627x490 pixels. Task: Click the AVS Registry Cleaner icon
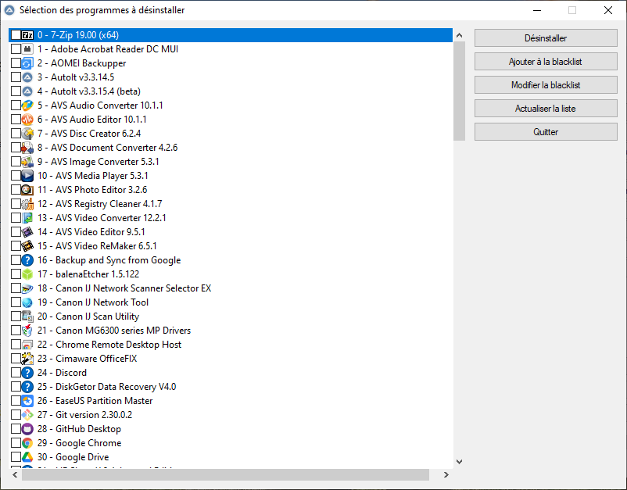pyautogui.click(x=27, y=204)
